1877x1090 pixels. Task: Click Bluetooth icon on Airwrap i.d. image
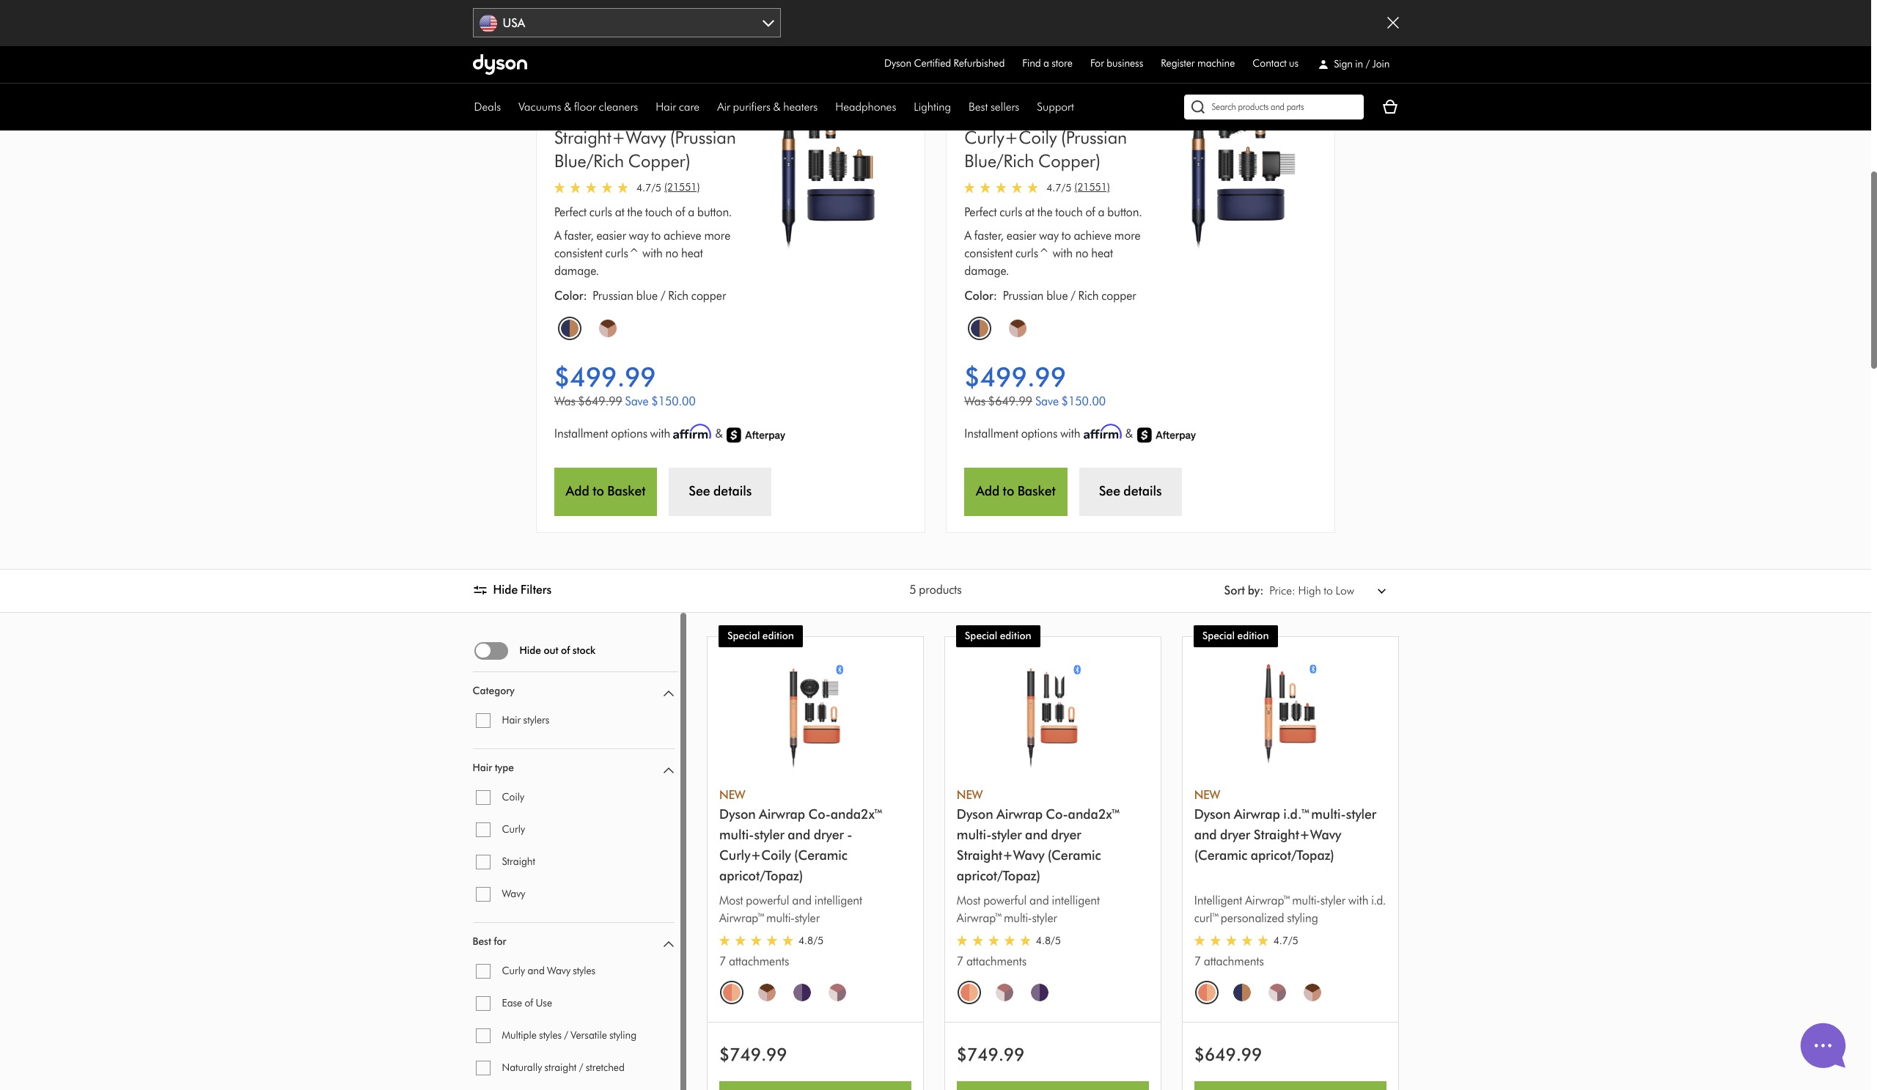(x=1313, y=669)
